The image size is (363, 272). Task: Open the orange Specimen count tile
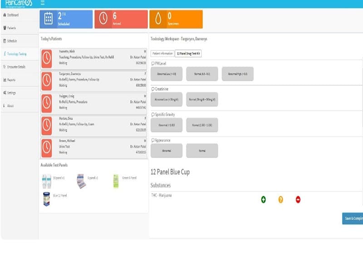coord(176,19)
